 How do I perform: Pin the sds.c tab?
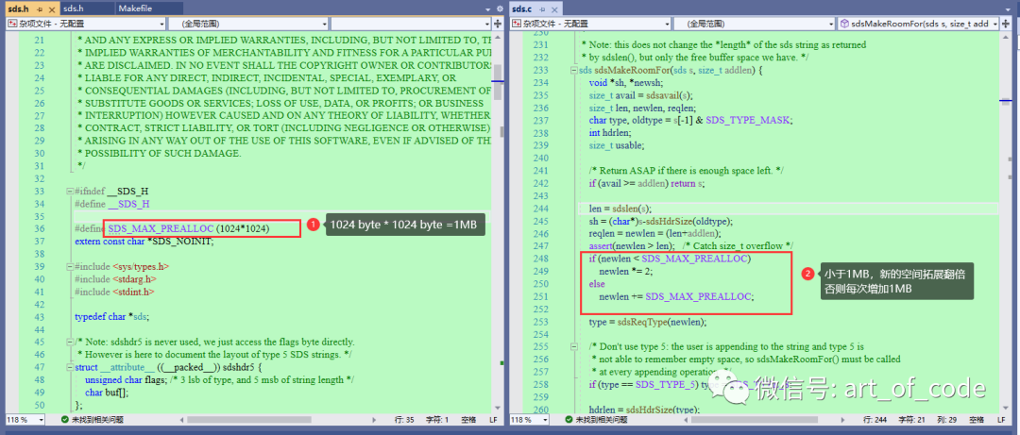point(540,8)
